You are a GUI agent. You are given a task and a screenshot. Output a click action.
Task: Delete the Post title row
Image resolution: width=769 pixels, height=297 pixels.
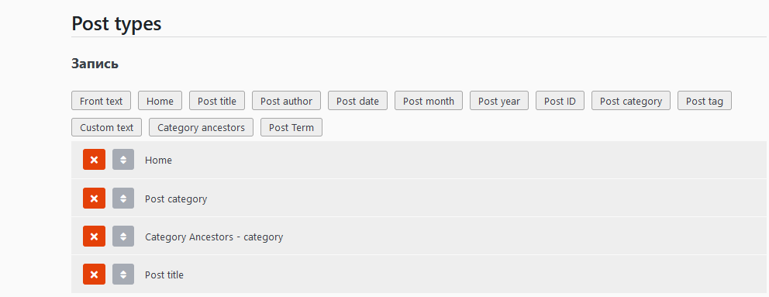pyautogui.click(x=94, y=274)
